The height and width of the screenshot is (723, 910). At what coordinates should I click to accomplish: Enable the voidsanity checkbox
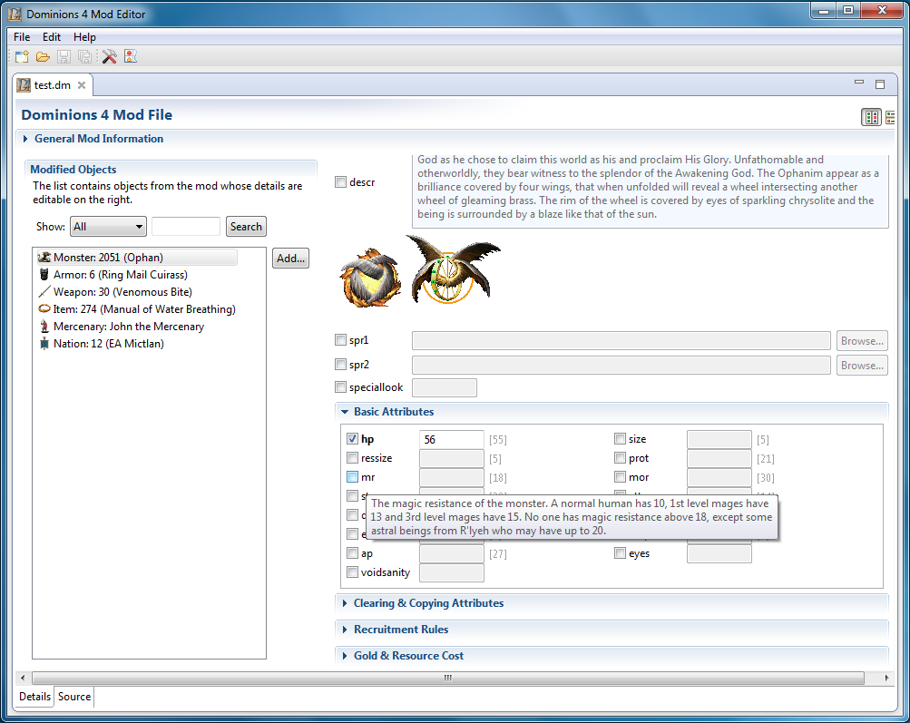[352, 572]
